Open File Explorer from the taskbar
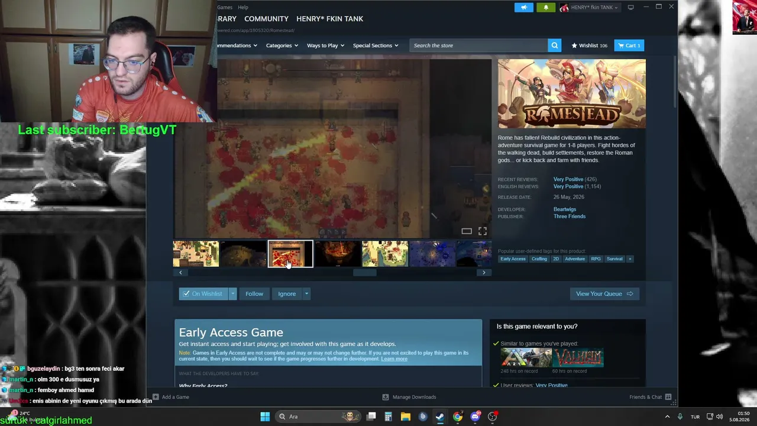 [x=406, y=417]
